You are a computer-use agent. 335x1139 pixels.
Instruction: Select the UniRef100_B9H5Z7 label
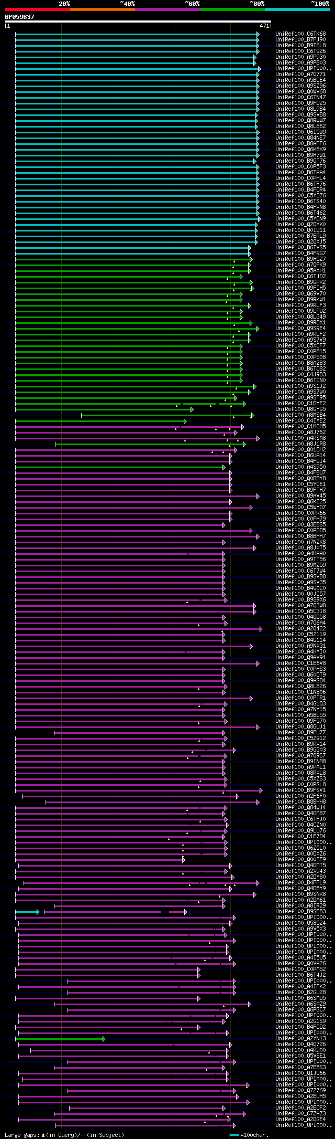(300, 259)
